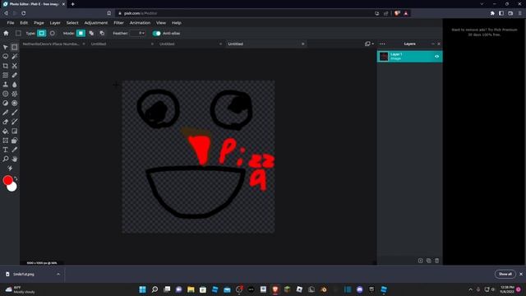Set selection mode to subtract
The image size is (526, 296).
[102, 33]
